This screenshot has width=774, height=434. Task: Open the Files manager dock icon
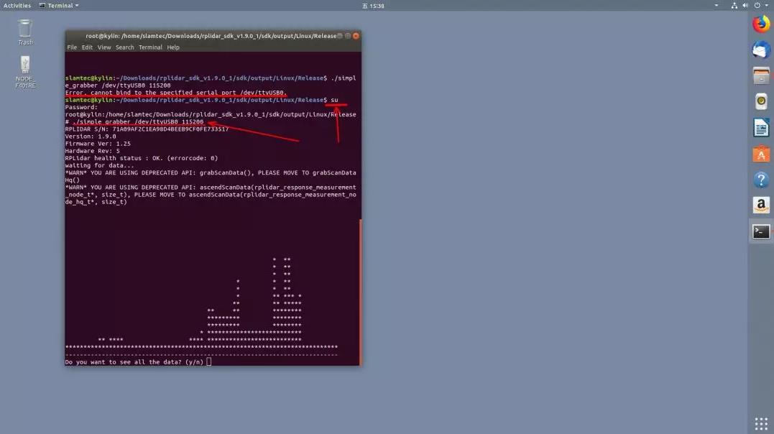point(760,75)
